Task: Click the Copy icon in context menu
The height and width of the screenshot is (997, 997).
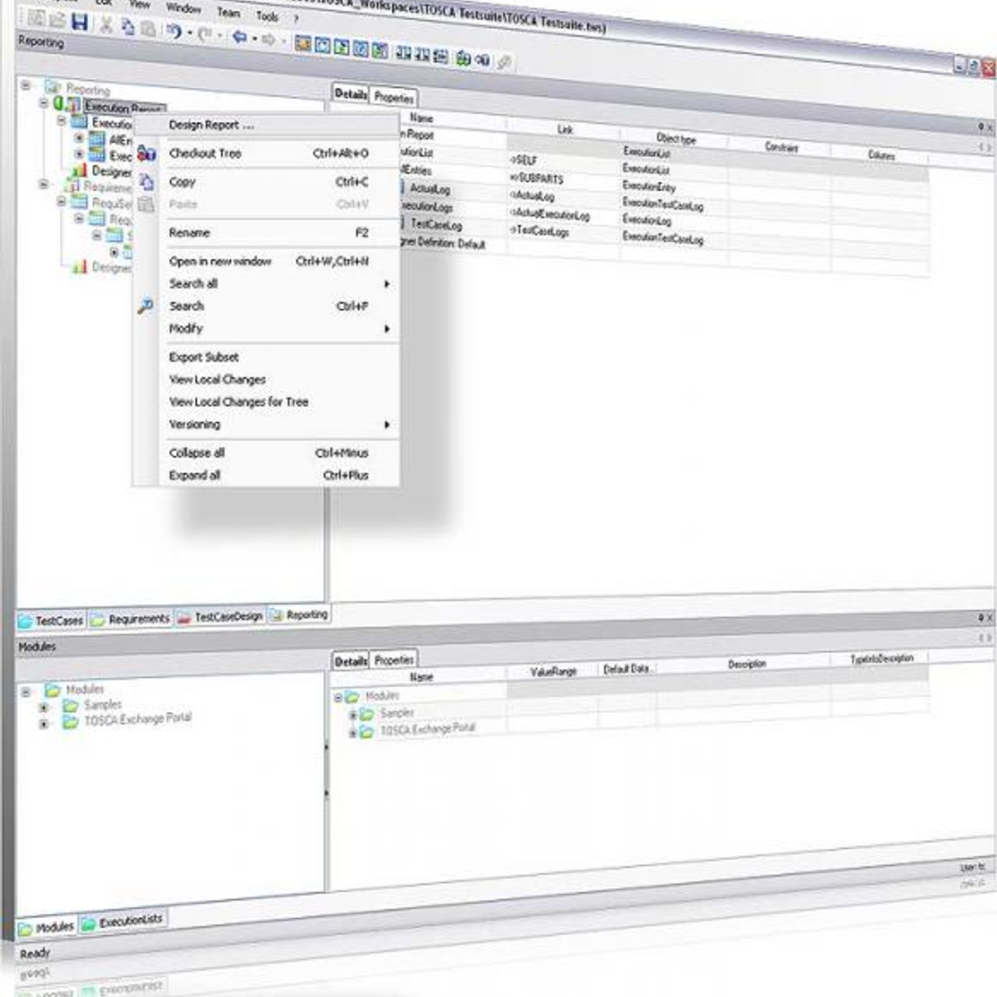Action: pyautogui.click(x=146, y=182)
